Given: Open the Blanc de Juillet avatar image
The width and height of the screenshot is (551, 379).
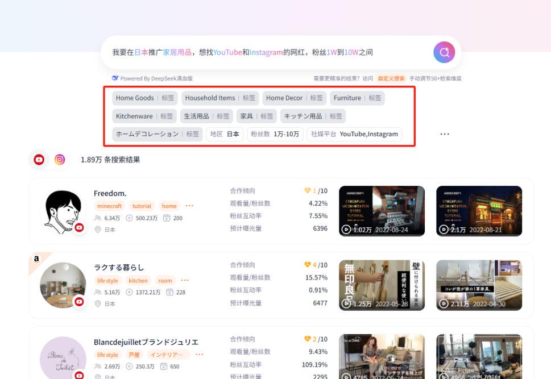Looking at the screenshot, I should [63, 357].
